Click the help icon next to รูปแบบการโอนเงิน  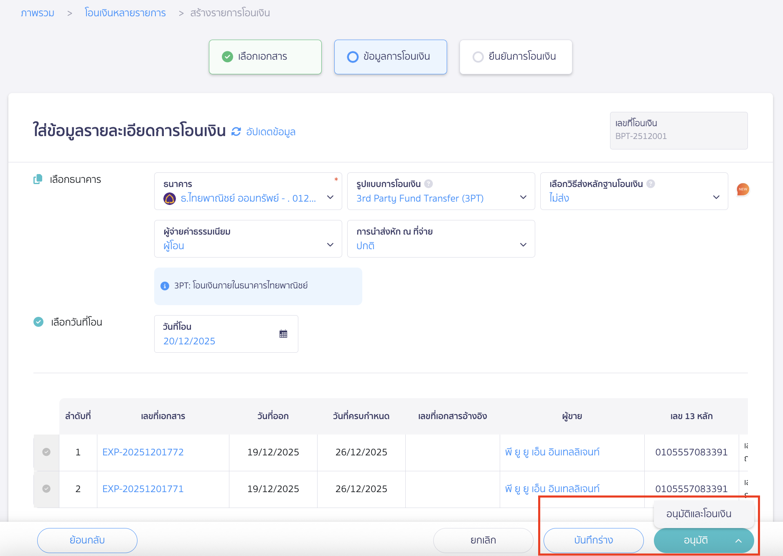(x=428, y=184)
